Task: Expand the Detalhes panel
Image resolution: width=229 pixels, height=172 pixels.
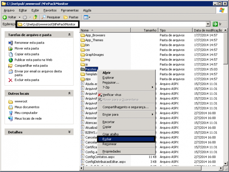Action: point(69,132)
